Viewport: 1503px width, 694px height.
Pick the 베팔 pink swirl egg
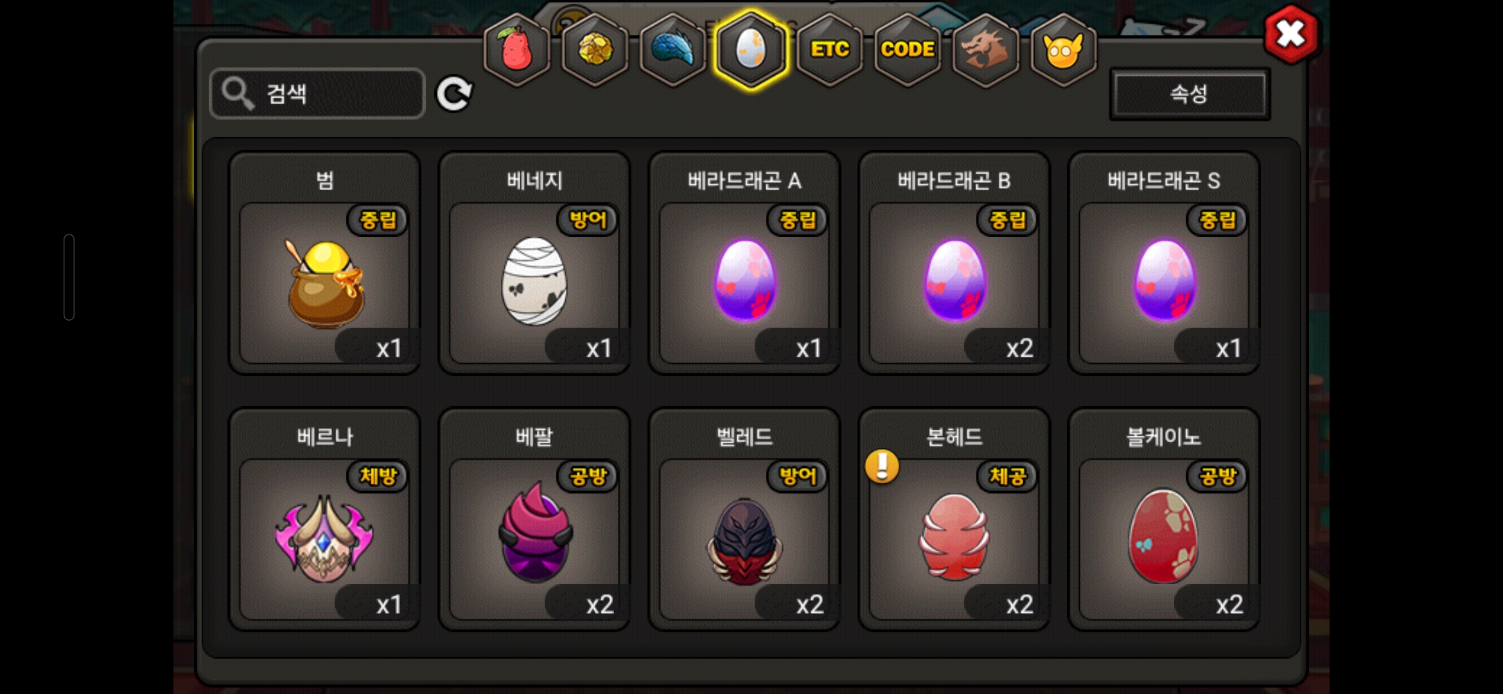coord(534,519)
